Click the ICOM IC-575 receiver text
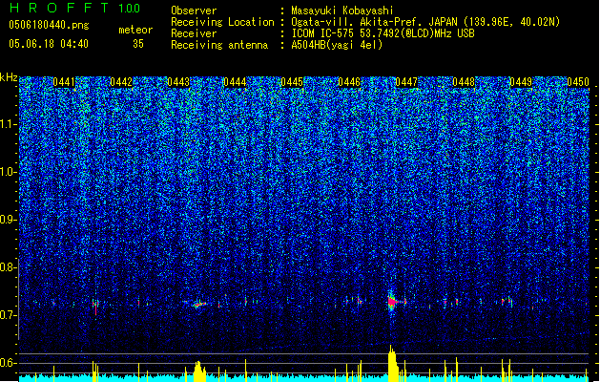600x382 pixels. pyautogui.click(x=383, y=33)
